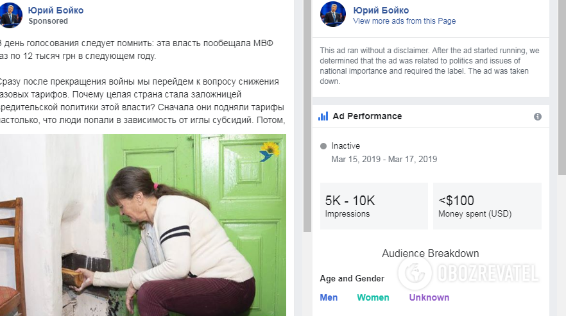Click the <$100 Money spent box
The height and width of the screenshot is (316, 566).
[x=486, y=206]
